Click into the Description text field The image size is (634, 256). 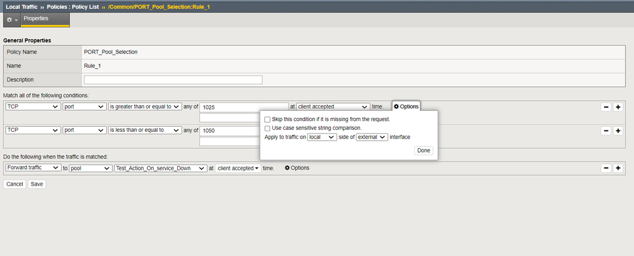tap(173, 80)
